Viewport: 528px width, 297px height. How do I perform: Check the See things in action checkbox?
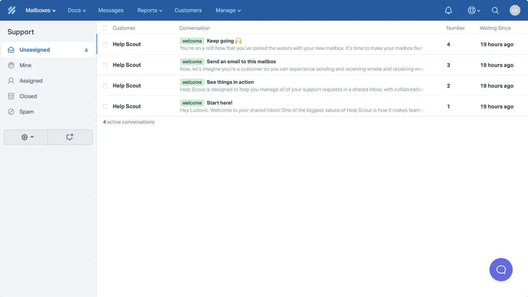(105, 86)
